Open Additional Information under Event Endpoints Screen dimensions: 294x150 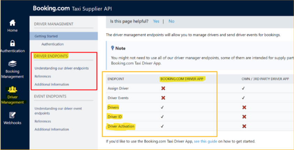pos(52,129)
